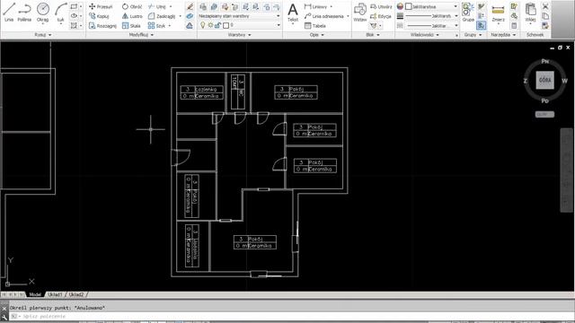Image resolution: width=575 pixels, height=323 pixels.
Task: Toggle layer on/off lightbulb for layer 0
Action: 203,25
